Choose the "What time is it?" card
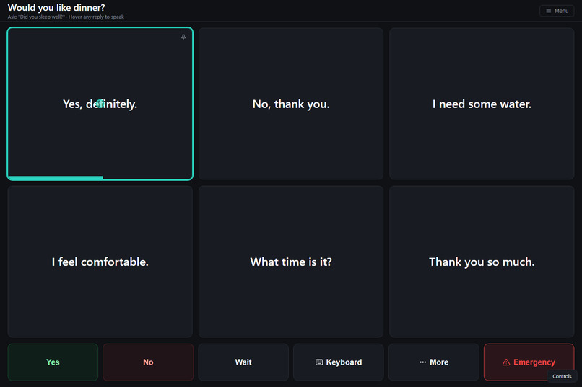This screenshot has width=582, height=387. pyautogui.click(x=290, y=262)
